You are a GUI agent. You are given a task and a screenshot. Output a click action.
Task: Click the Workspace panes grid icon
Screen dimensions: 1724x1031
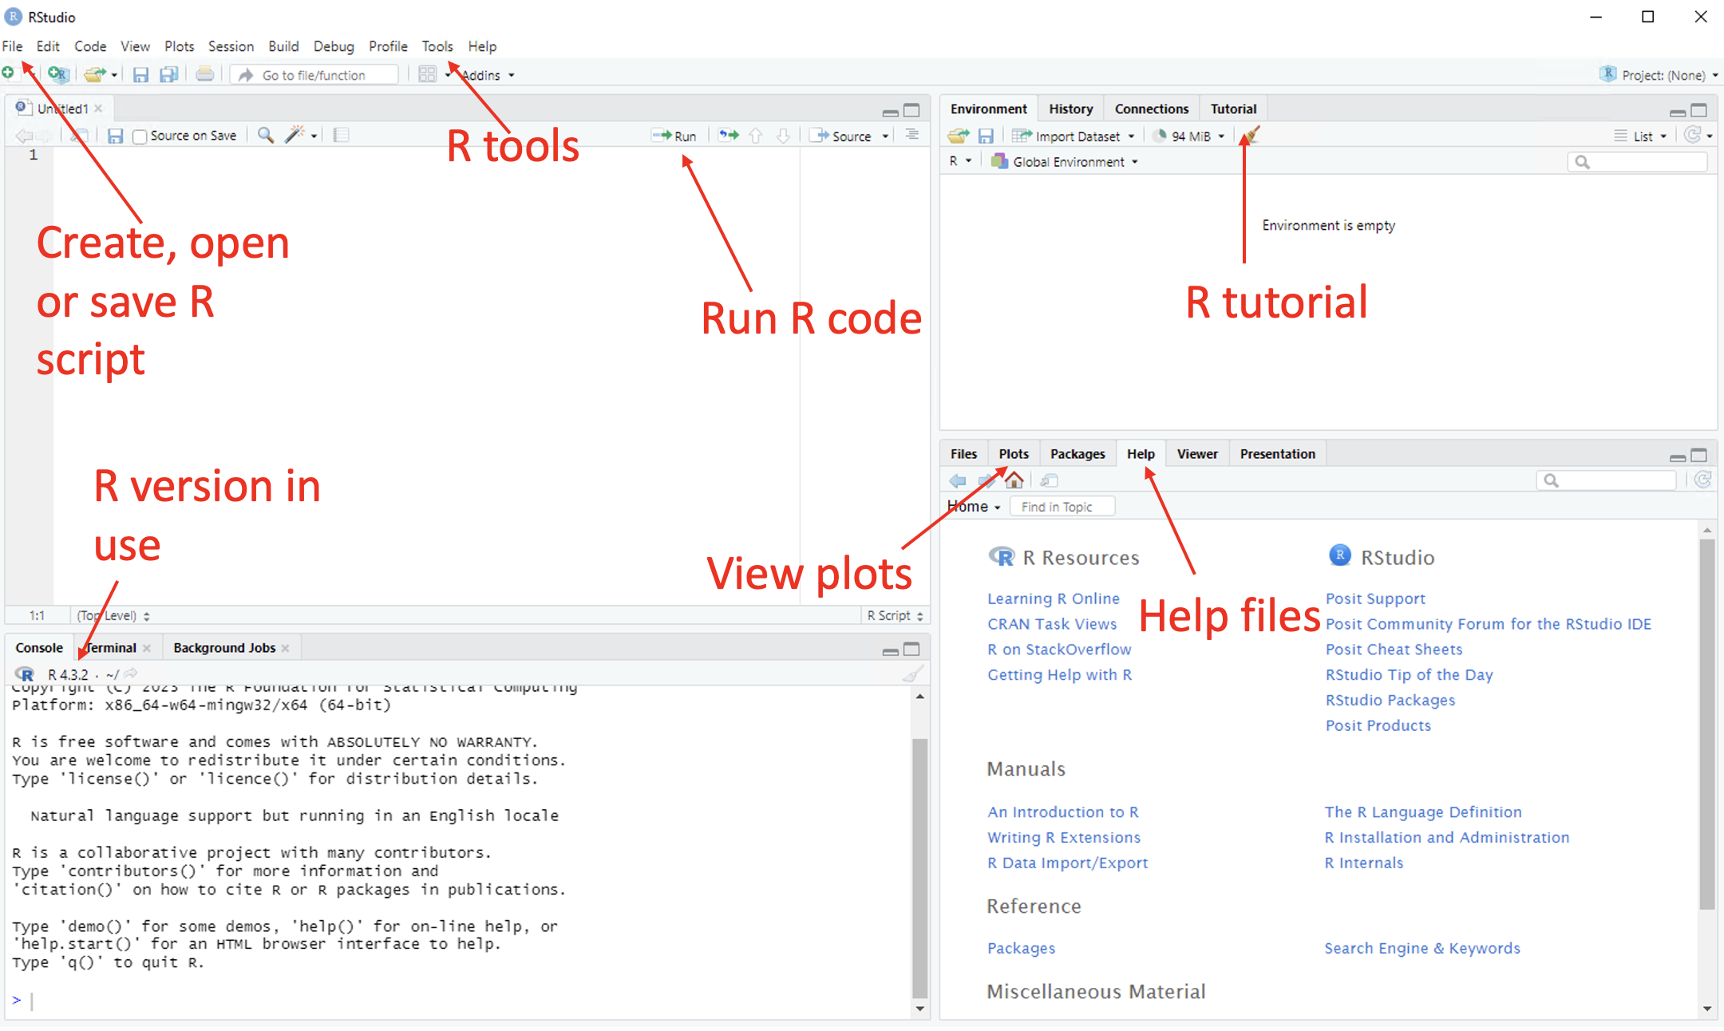pyautogui.click(x=428, y=74)
